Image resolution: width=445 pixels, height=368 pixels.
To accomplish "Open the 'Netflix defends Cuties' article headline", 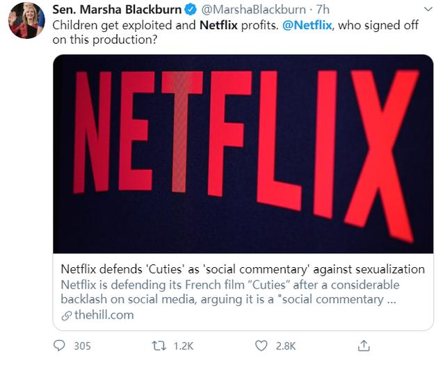I will coord(243,269).
